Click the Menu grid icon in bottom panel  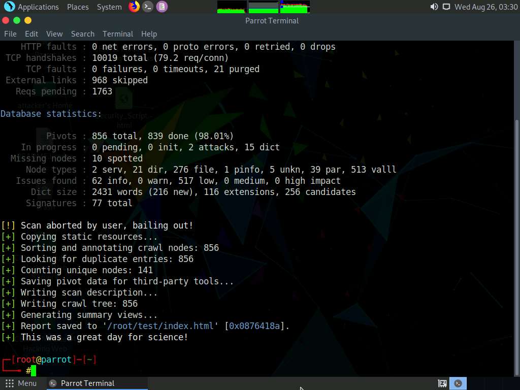point(10,383)
